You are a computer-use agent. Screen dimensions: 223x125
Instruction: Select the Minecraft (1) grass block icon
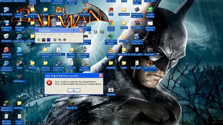tap(72, 105)
